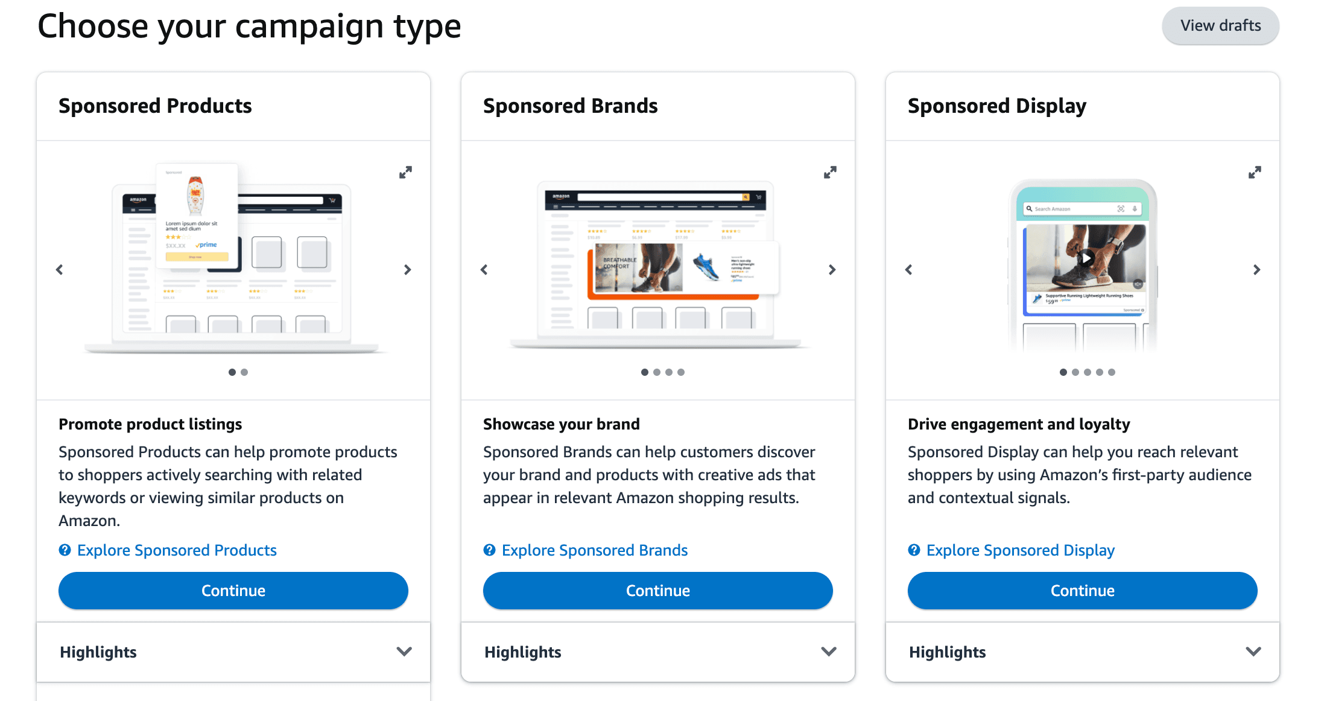Viewport: 1327px width, 701px height.
Task: Select last dot in Sponsored Brands carousel
Action: [681, 372]
